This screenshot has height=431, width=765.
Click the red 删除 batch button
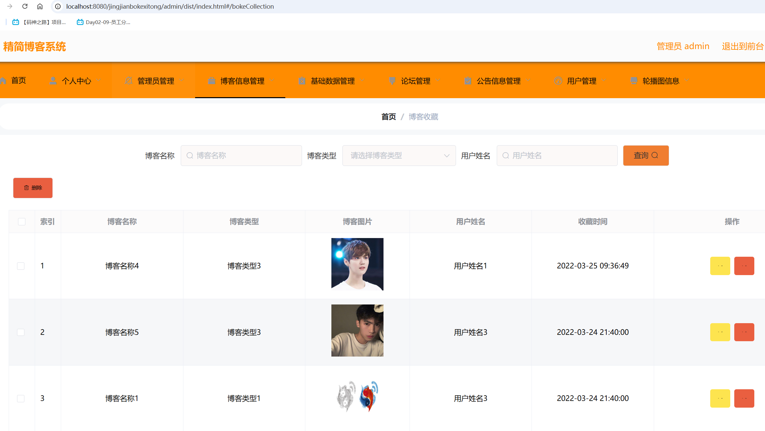(33, 188)
